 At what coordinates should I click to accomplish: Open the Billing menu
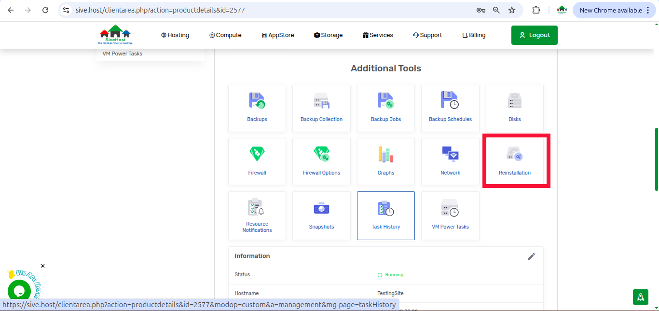pos(474,35)
